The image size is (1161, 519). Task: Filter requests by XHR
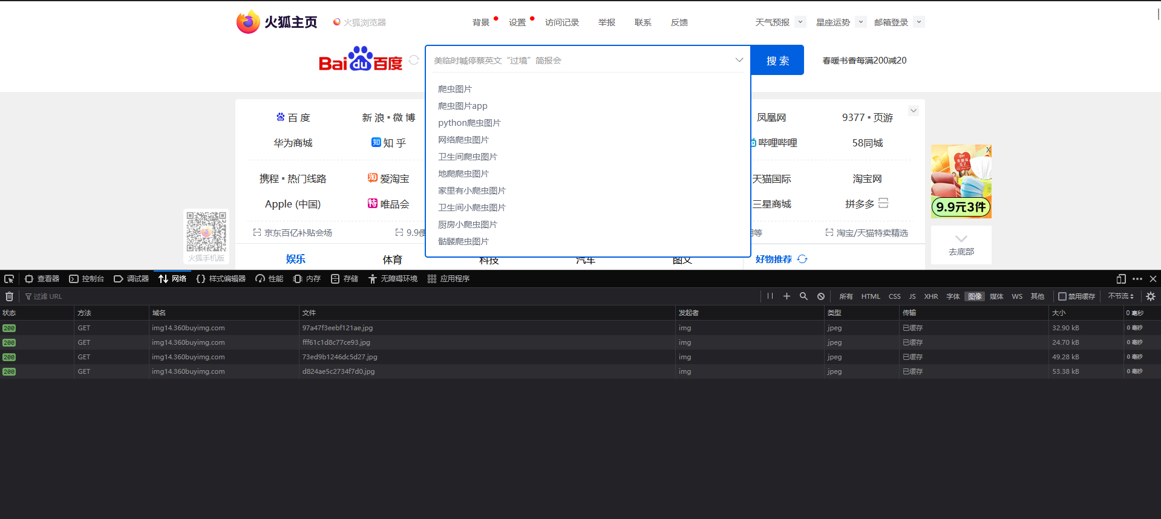click(x=931, y=296)
